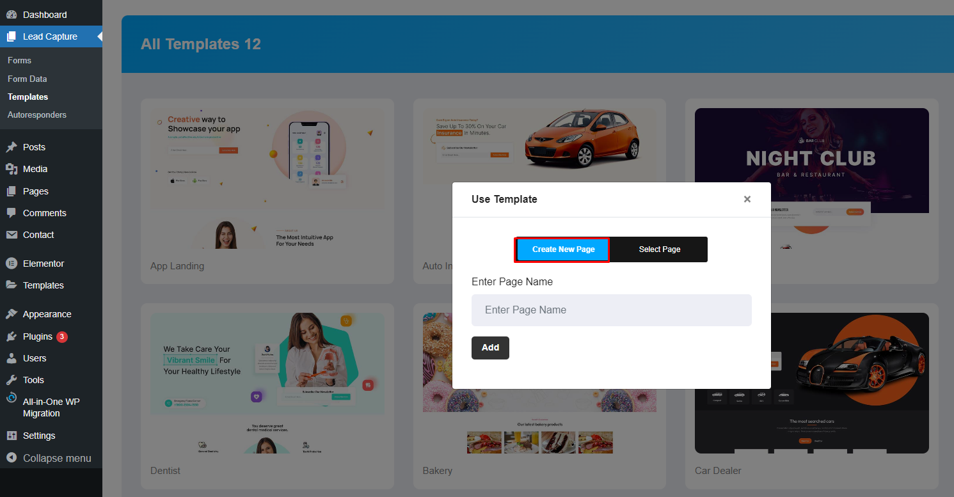Open All-in-One WP Migration menu
This screenshot has height=497, width=954.
(51, 407)
